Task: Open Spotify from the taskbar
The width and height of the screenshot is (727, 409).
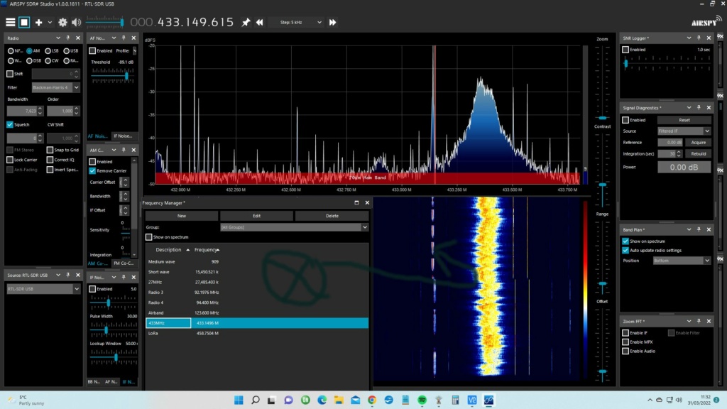Action: pyautogui.click(x=422, y=400)
